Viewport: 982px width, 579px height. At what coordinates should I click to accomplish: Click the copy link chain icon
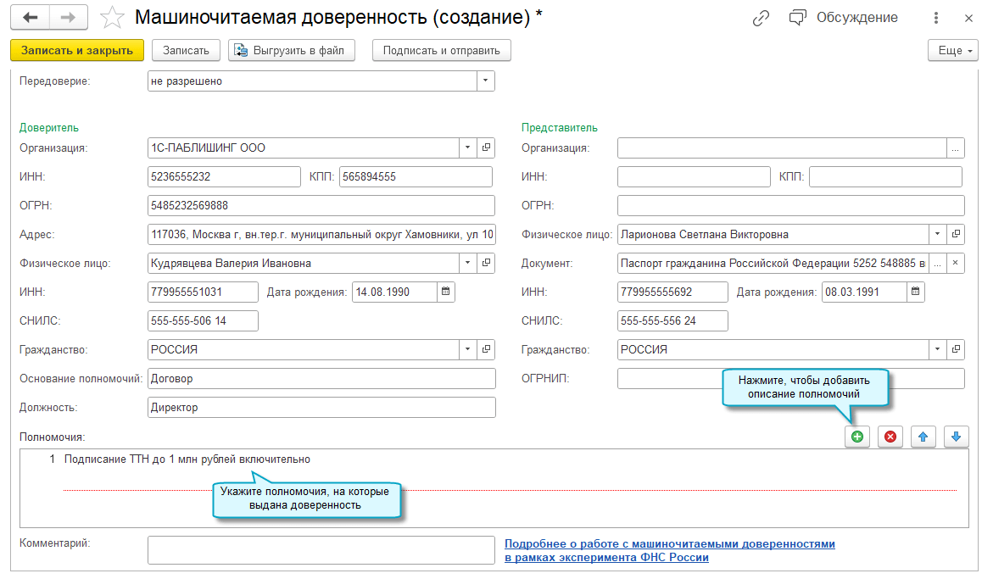761,18
